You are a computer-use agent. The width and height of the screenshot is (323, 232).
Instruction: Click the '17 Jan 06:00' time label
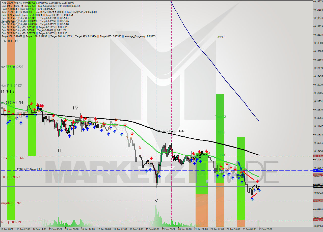(104, 229)
